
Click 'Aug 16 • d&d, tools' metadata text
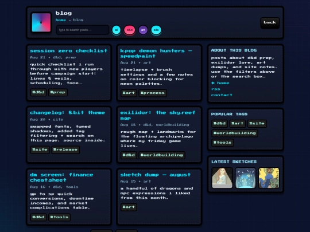pos(54,187)
